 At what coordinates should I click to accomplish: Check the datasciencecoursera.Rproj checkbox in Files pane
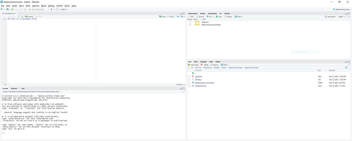(189, 83)
